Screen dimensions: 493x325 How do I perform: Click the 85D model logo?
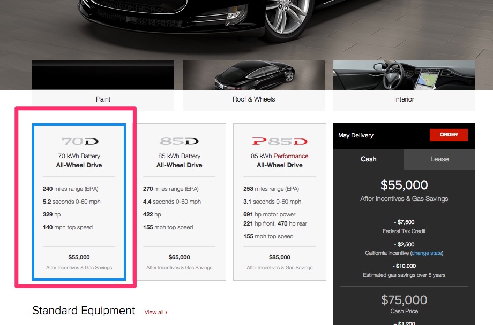179,142
